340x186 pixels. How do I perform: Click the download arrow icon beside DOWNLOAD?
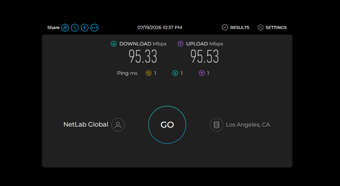coord(114,44)
